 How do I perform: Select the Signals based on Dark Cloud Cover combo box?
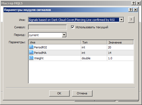tap(76, 20)
